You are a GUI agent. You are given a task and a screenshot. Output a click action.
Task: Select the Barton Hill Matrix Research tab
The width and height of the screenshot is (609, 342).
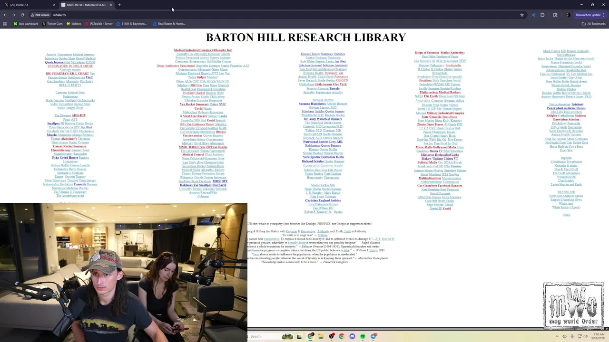click(86, 5)
